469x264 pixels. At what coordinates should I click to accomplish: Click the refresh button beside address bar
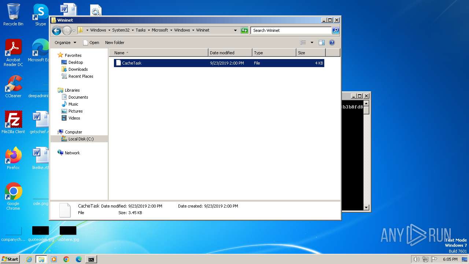[x=244, y=30]
